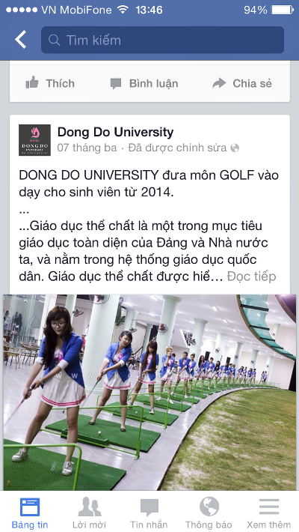299x532 pixels.
Task: View Đã được chỉnh sửa edit history
Action: (177, 148)
